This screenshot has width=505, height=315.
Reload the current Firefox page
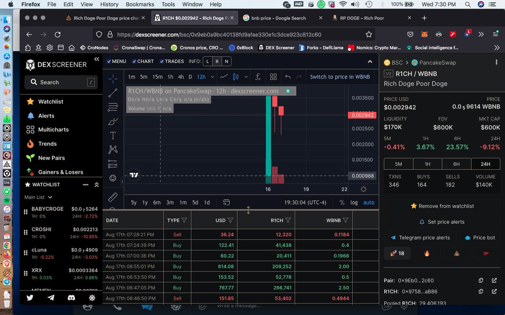(x=58, y=34)
